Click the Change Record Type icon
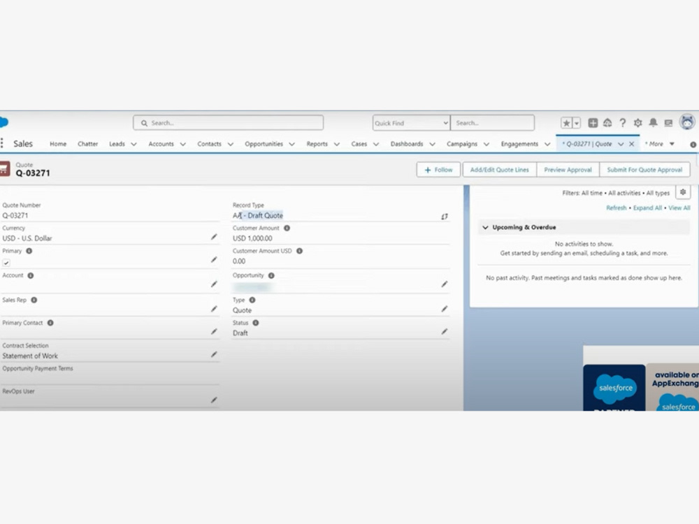 pos(445,217)
